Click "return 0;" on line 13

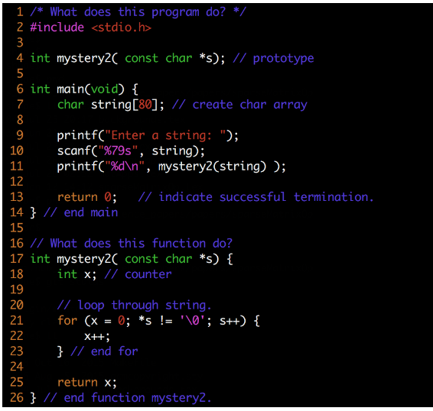tap(87, 197)
